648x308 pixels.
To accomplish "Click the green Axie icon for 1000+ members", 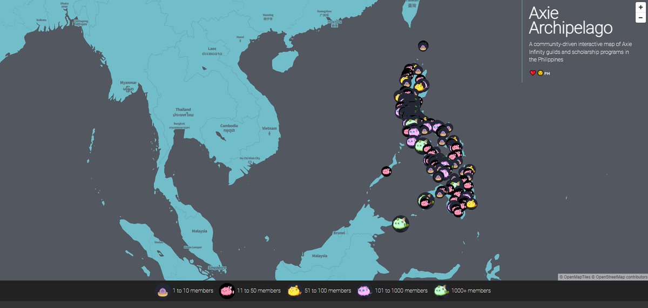I will pos(441,291).
